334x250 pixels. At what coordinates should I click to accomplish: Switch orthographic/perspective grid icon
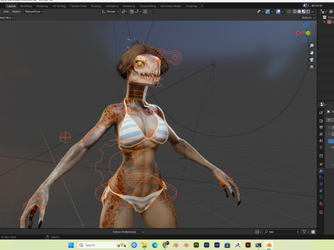tap(312, 67)
